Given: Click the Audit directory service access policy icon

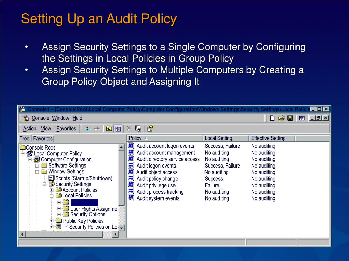Looking at the screenshot, I should [131, 159].
